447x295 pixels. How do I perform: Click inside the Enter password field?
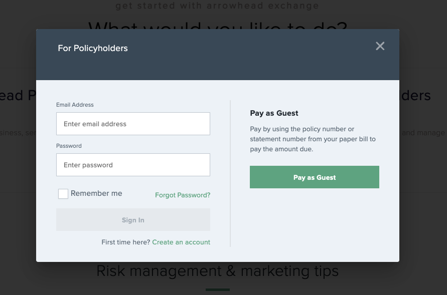(x=132, y=164)
